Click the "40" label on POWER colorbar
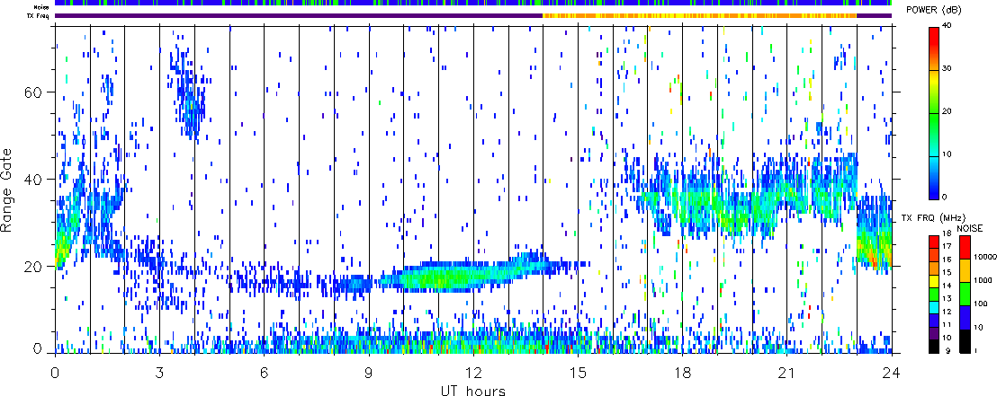This screenshot has width=997, height=396. [948, 27]
